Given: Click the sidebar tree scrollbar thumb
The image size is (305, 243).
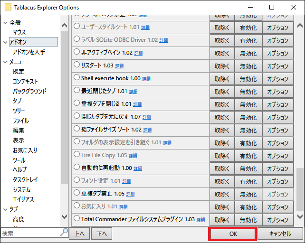Looking at the screenshot, I should point(64,108).
